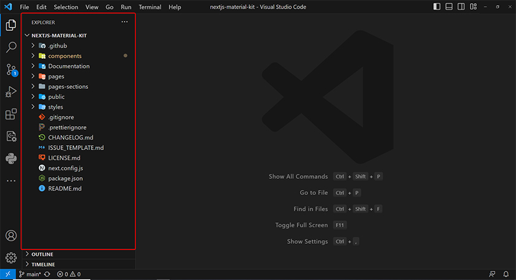This screenshot has height=280, width=516.
Task: Open the Help menu
Action: 175,7
